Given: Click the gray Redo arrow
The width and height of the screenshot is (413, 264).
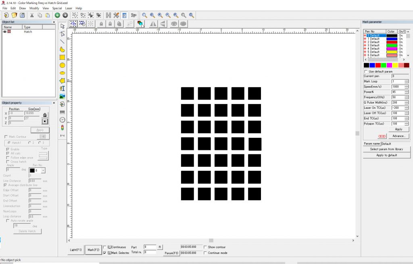Looking at the screenshot, I should (65, 15).
